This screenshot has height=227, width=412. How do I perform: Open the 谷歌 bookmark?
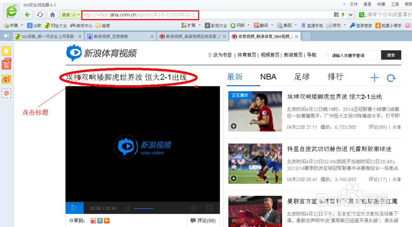tap(35, 25)
